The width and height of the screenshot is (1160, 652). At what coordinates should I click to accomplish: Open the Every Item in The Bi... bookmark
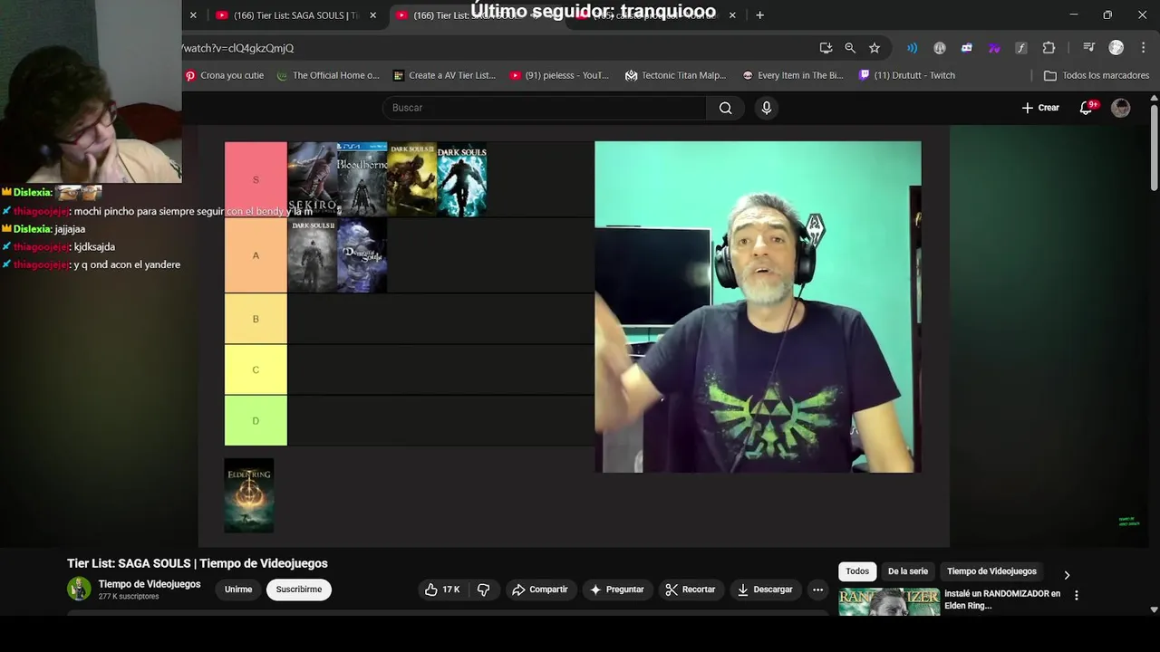(792, 75)
